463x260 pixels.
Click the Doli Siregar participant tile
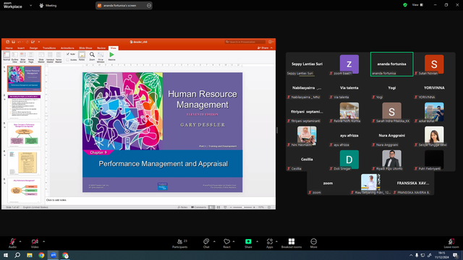[x=349, y=160]
